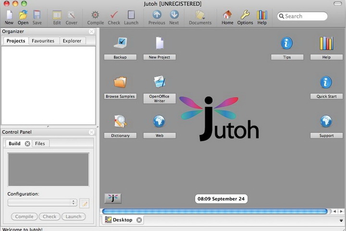Go to Next using toolbar arrow
This screenshot has width=346, height=231.
tap(174, 14)
